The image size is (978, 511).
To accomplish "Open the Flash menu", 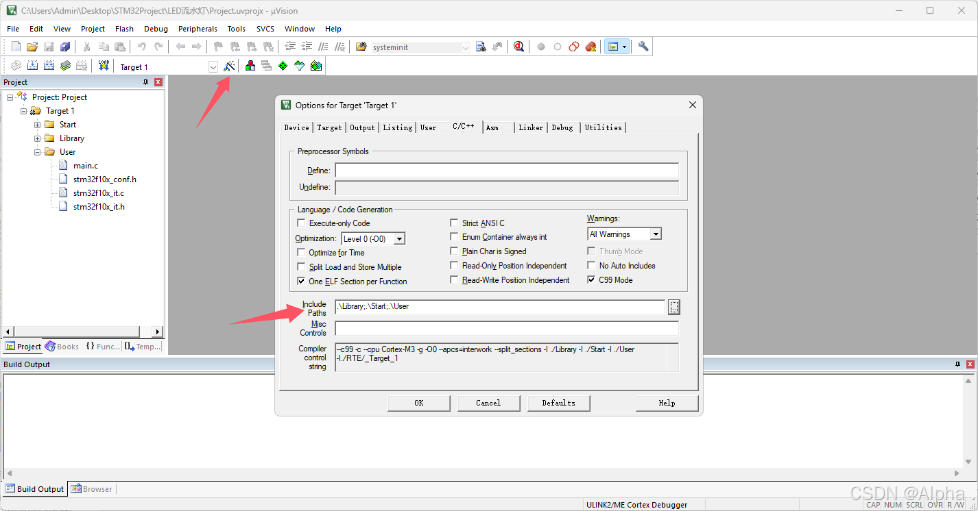I will [x=125, y=29].
